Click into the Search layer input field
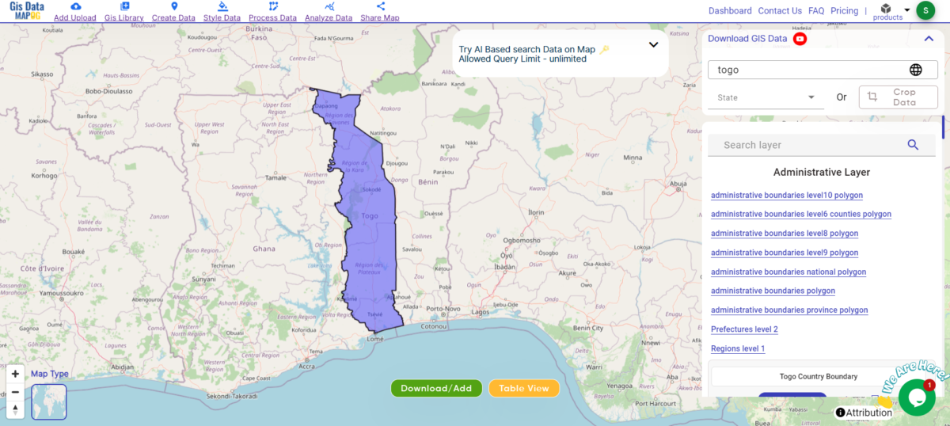This screenshot has width=950, height=426. tap(807, 145)
